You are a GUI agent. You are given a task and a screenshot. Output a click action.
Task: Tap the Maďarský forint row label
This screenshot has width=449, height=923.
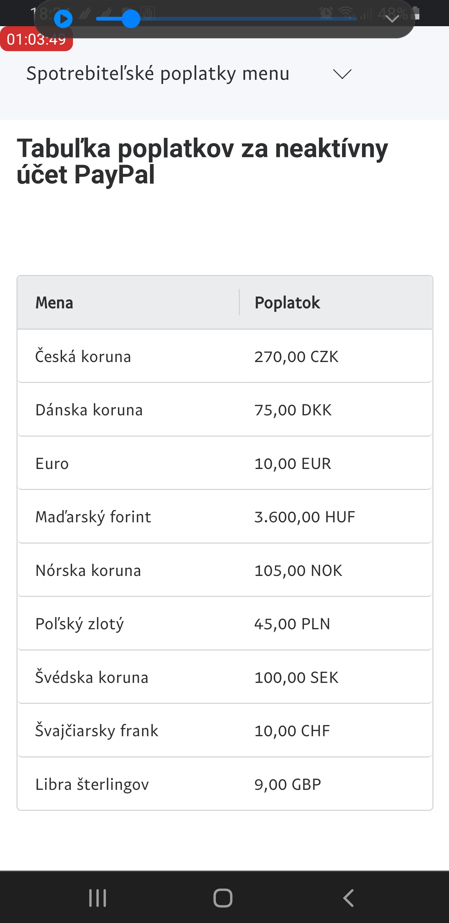pyautogui.click(x=93, y=517)
